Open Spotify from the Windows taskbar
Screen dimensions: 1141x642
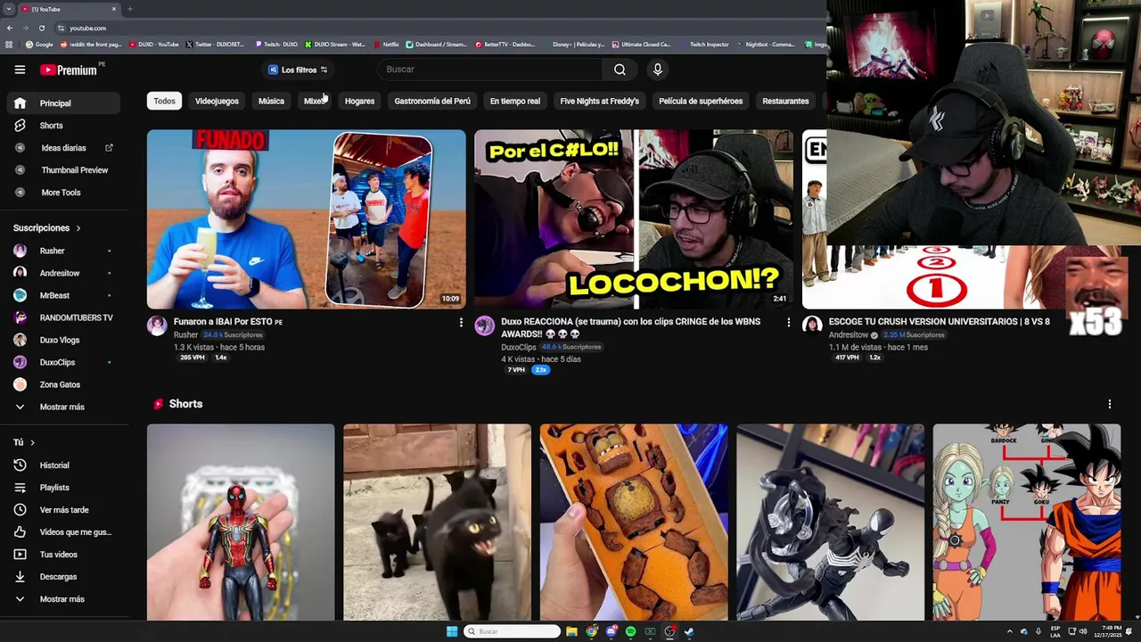pos(630,632)
